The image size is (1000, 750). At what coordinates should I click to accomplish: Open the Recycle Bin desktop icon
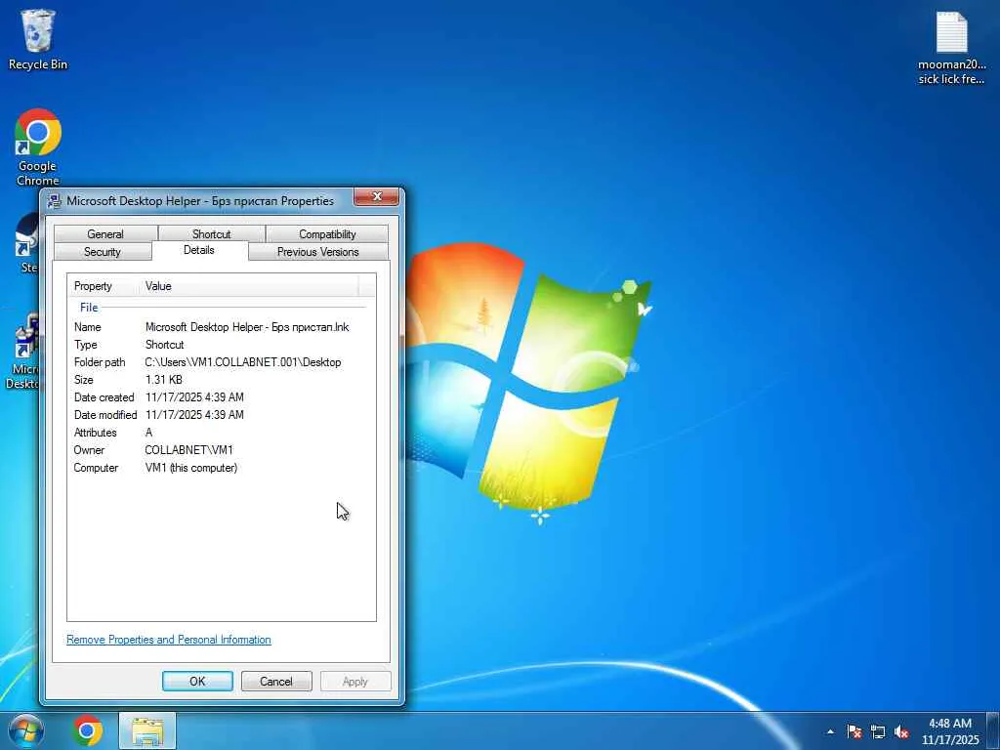coord(38,39)
